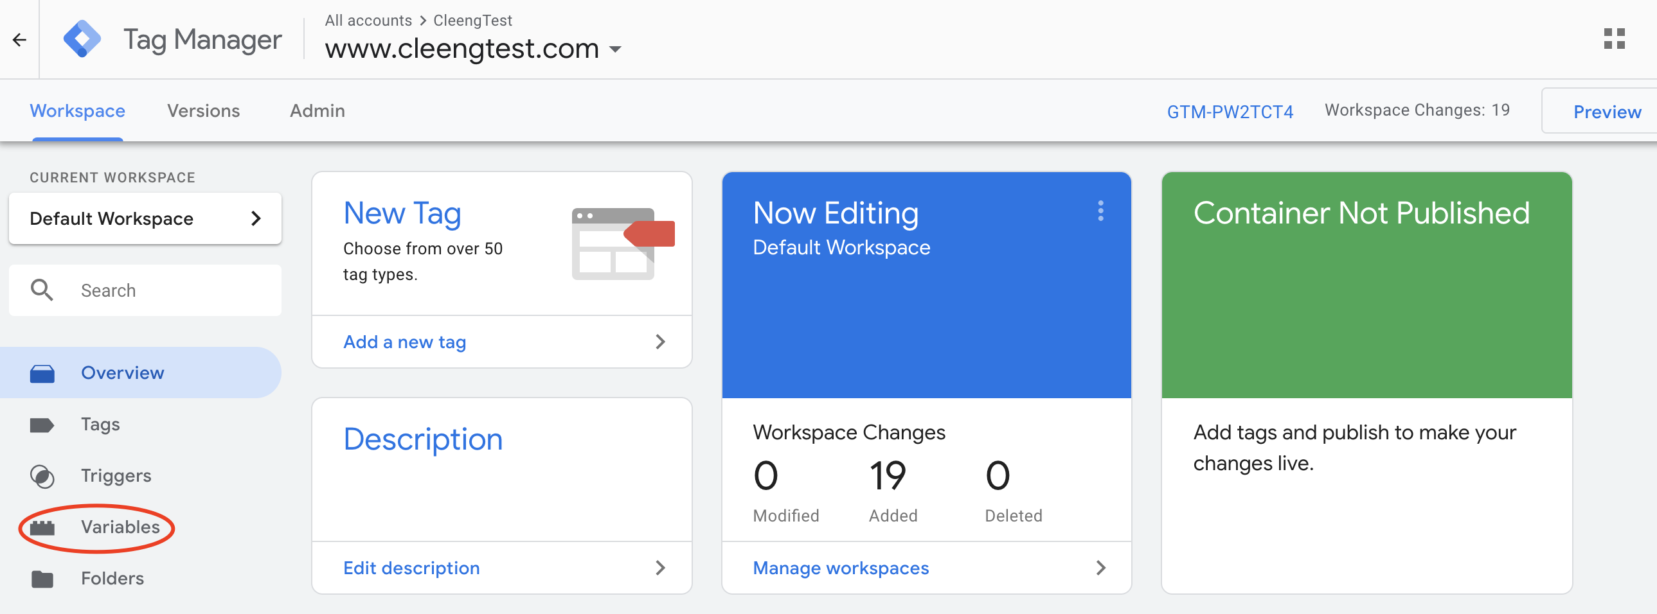Click Workspace Changes: 19 in header
1657x614 pixels.
coord(1417,110)
